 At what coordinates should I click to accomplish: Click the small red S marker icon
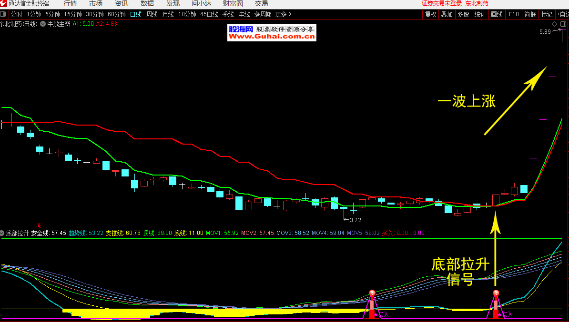[39, 225]
